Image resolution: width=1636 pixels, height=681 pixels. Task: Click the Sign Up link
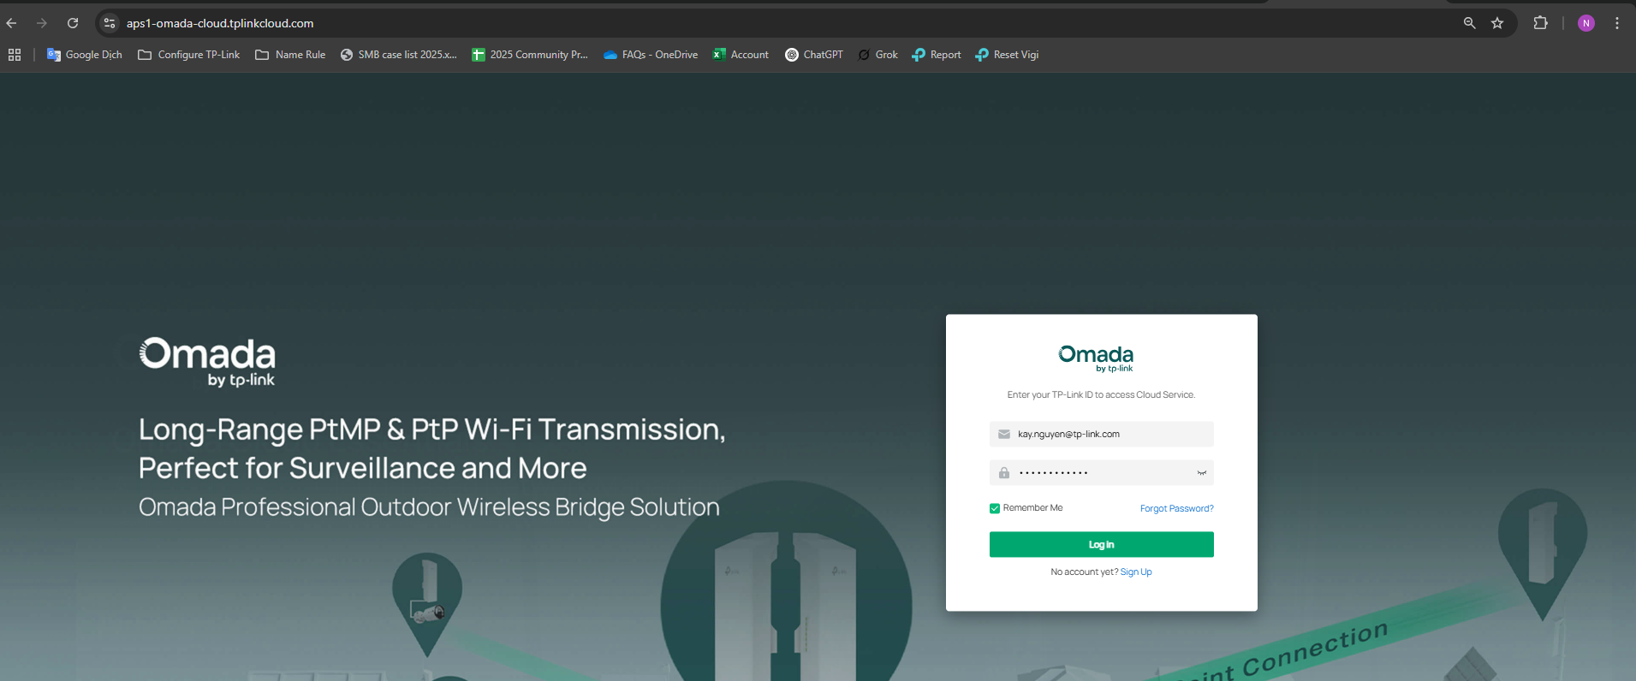(1136, 571)
